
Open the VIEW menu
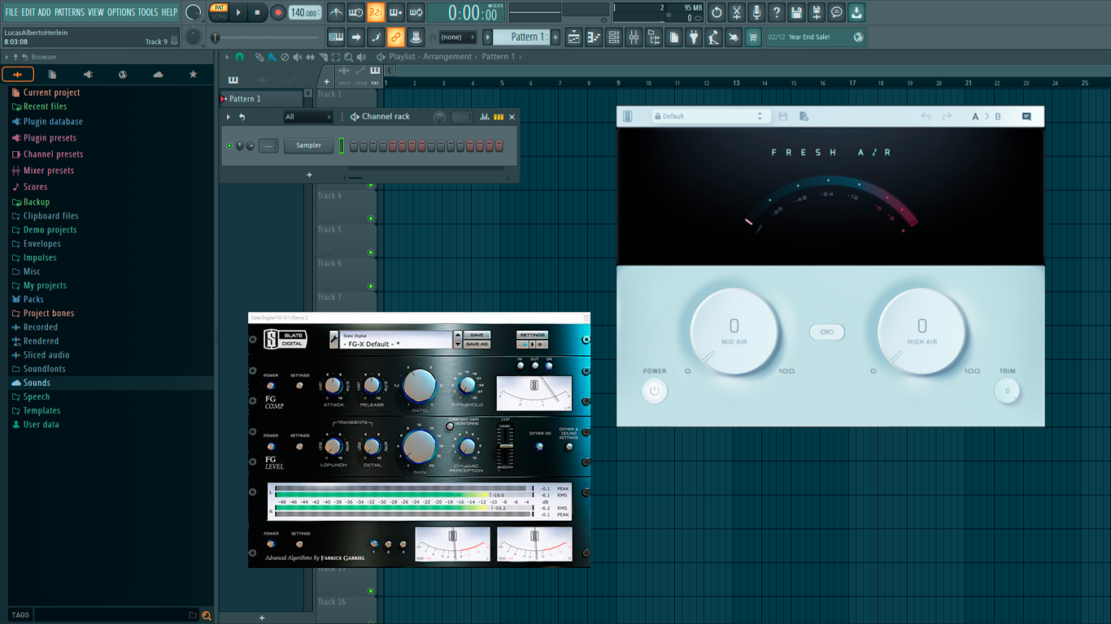coord(96,12)
